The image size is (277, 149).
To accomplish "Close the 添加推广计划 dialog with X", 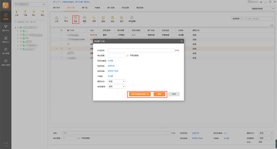I will [182, 41].
